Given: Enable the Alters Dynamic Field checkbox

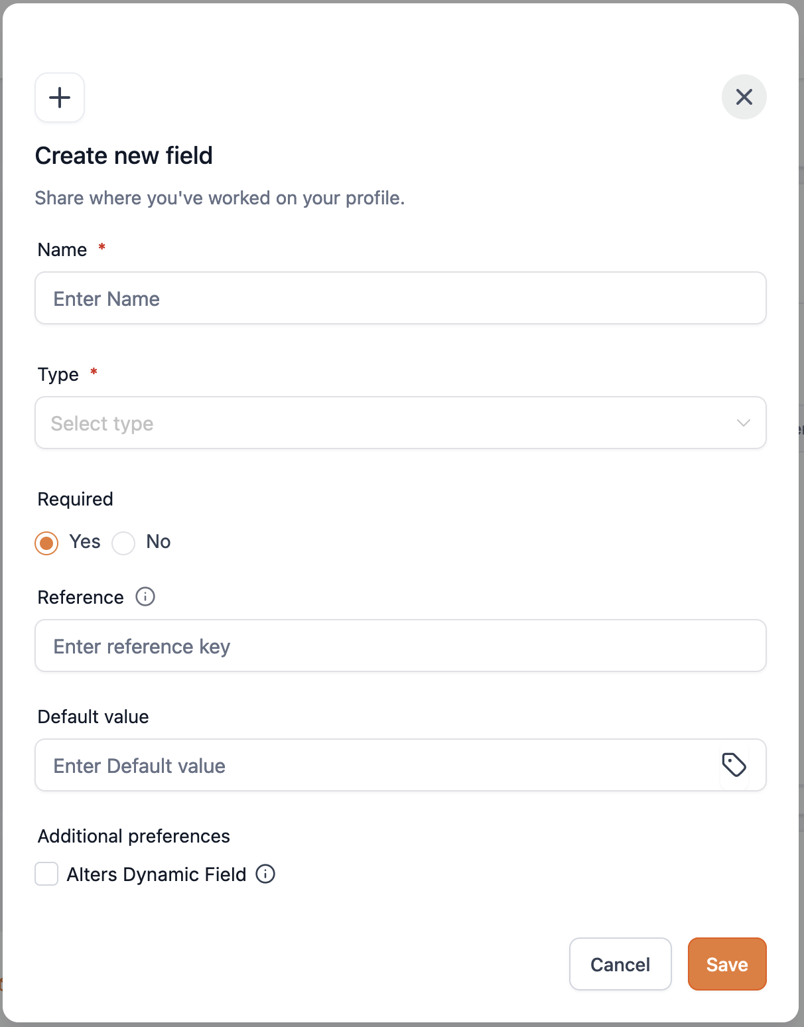Looking at the screenshot, I should pyautogui.click(x=46, y=874).
